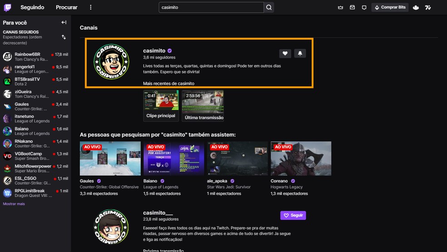Click the Comprar Bits button

pos(390,7)
